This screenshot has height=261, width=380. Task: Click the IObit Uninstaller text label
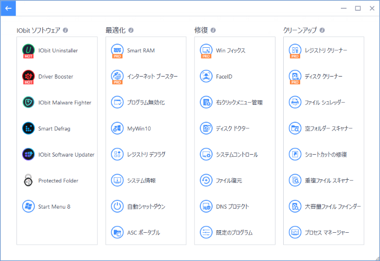pyautogui.click(x=58, y=50)
